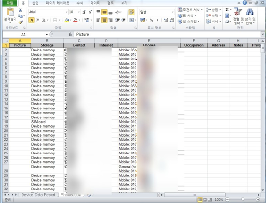
Task: Click the Conditional Formatting button
Action: pos(190,10)
